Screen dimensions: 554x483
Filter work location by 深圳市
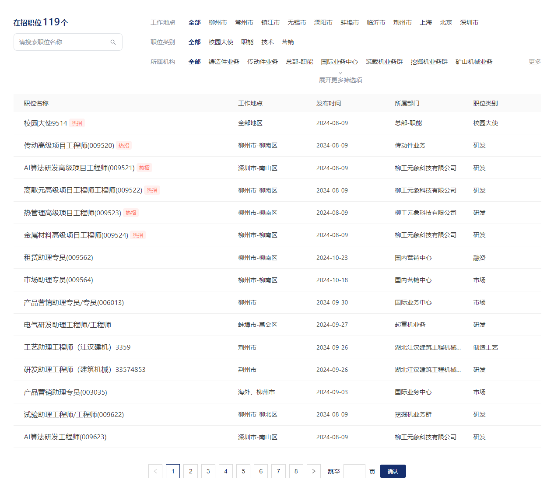pyautogui.click(x=469, y=22)
